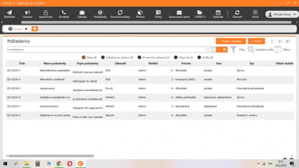Select the left-most panel layout icon
Viewport: 299px width, 168px height.
tap(273, 41)
